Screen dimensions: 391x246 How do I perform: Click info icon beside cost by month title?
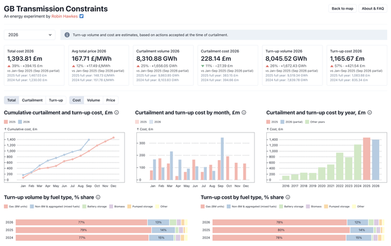pos(244,112)
